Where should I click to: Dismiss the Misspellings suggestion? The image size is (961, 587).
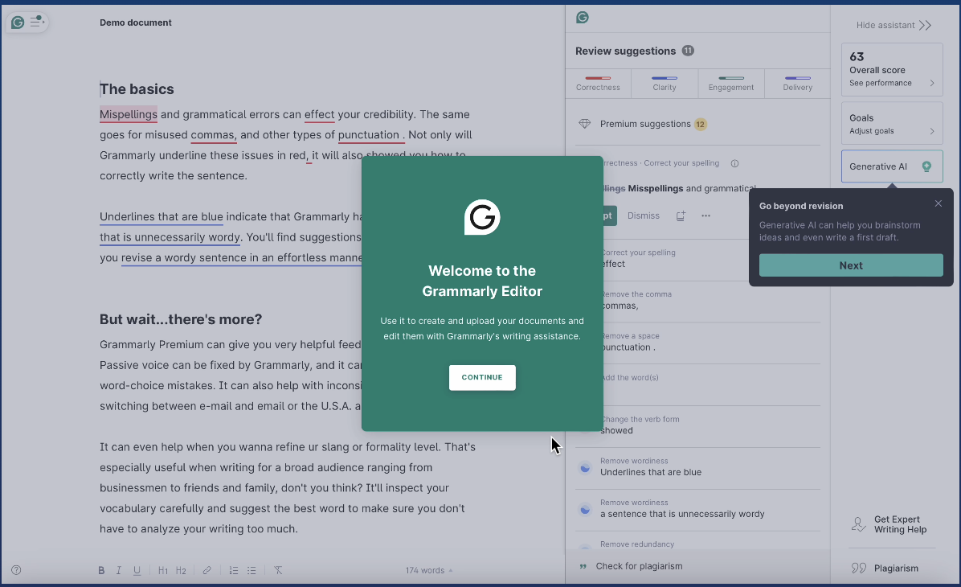pos(643,216)
